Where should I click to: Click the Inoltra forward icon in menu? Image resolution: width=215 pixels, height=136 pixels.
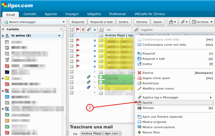pos(139,64)
